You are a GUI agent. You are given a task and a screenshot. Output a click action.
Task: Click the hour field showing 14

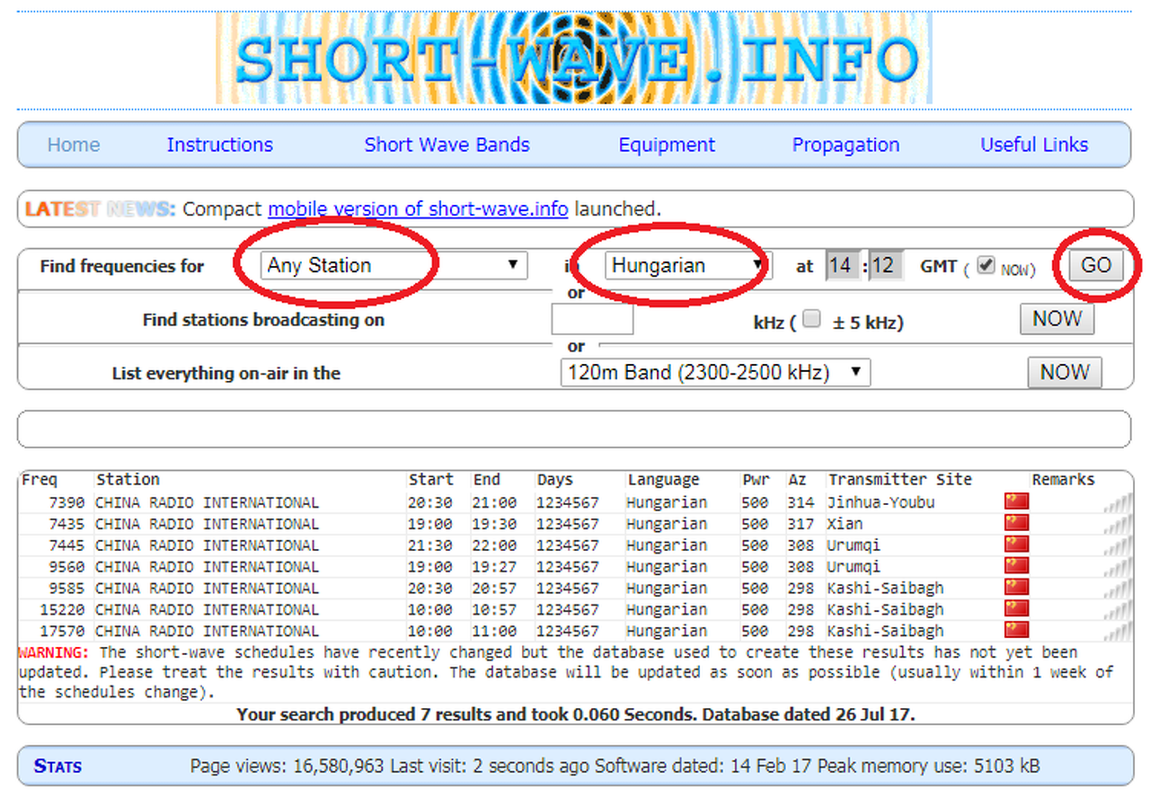pos(843,265)
